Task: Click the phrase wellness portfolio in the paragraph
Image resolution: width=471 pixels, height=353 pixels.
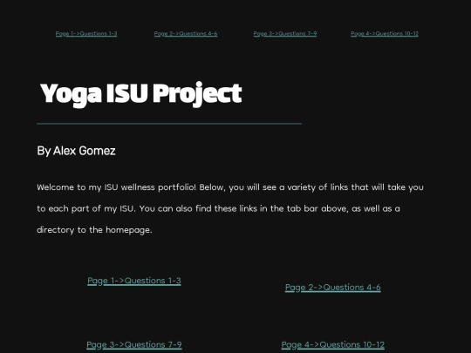Action: pyautogui.click(x=158, y=187)
